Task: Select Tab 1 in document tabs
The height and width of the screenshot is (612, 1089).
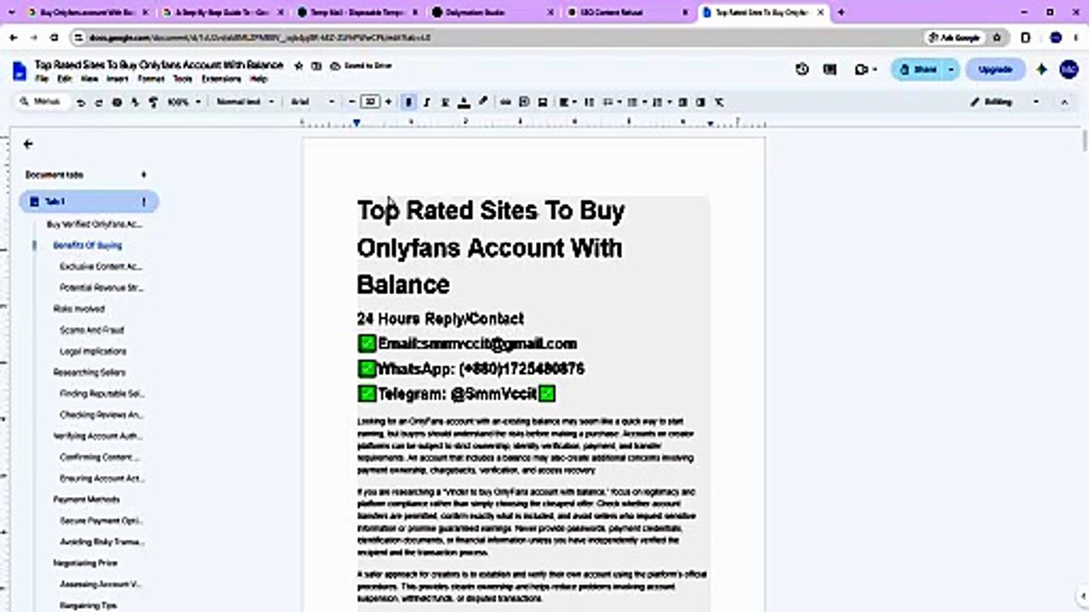Action: [88, 202]
